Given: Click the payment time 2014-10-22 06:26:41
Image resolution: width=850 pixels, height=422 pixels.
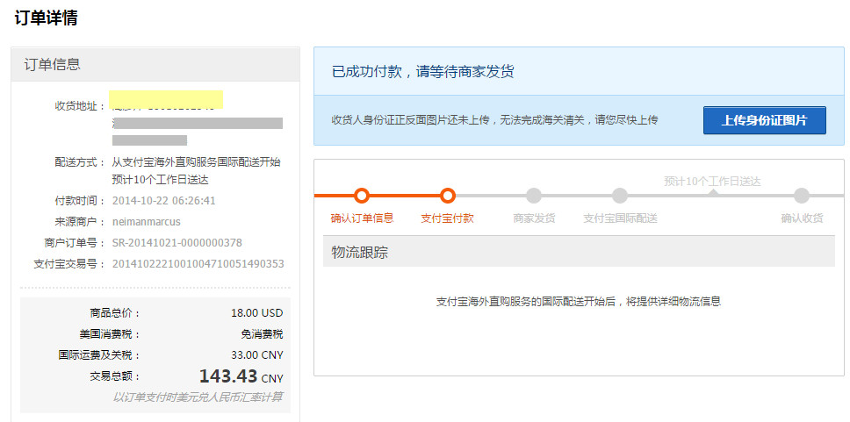Looking at the screenshot, I should tap(163, 200).
